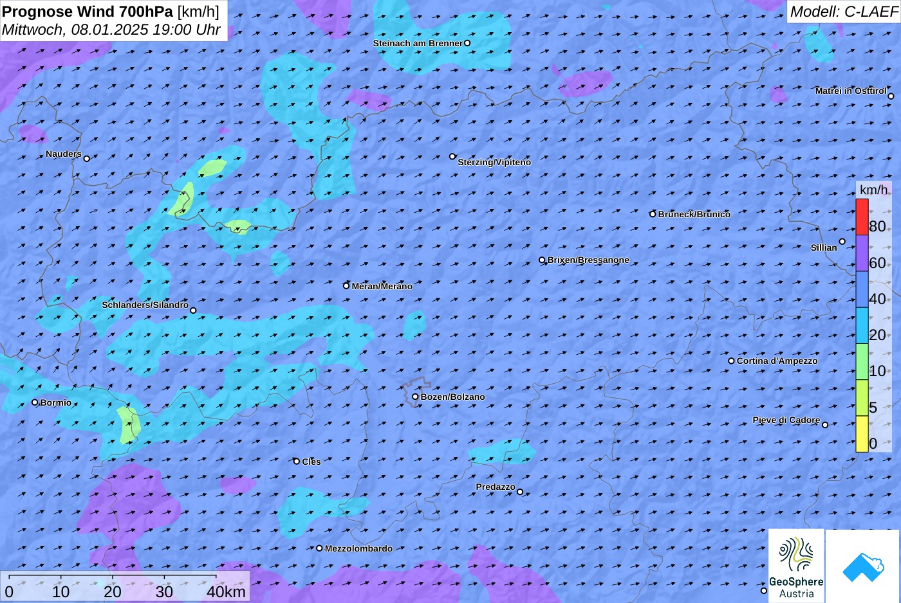901x603 pixels.
Task: Select the Bozen/Bolzano map marker
Action: [x=415, y=397]
